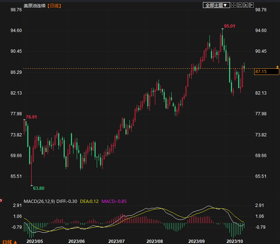Open the 全部主题 dropdown
The image size is (280, 244).
pos(216,5)
